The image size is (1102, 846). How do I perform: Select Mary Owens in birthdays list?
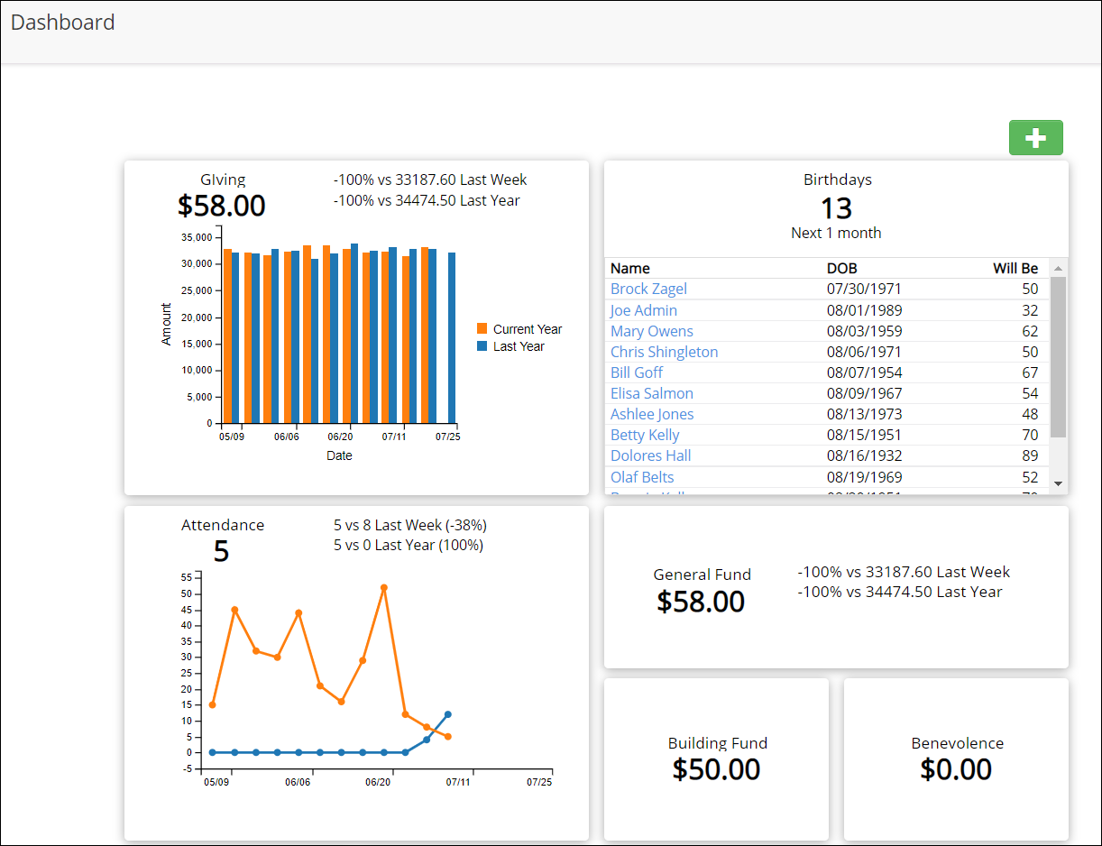pos(651,331)
